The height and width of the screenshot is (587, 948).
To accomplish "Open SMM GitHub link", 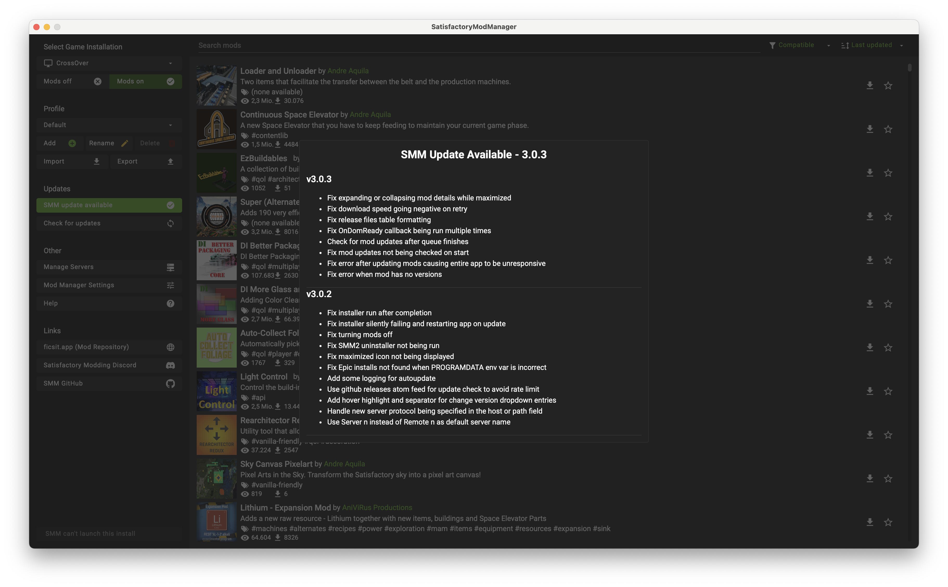I will click(x=109, y=383).
